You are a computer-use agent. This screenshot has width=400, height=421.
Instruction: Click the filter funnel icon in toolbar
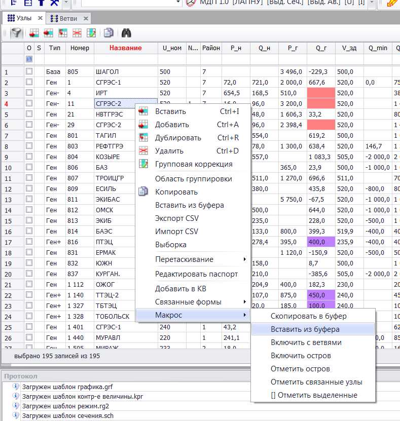pyautogui.click(x=16, y=33)
